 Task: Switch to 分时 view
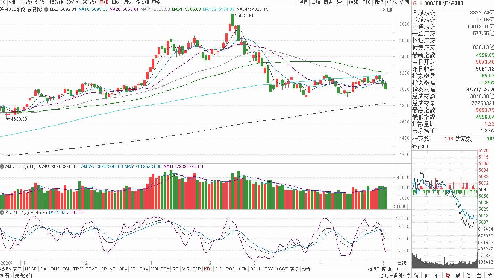pos(13,2)
